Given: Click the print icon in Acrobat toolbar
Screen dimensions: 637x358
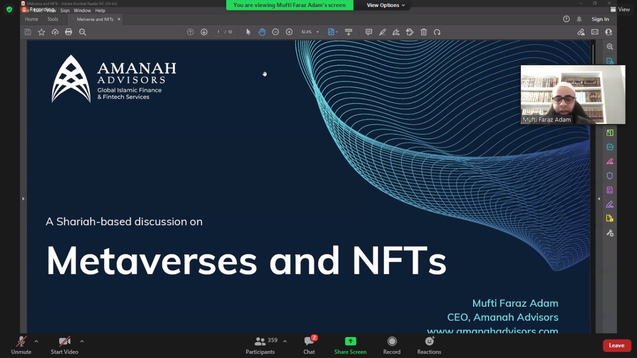Looking at the screenshot, I should click(x=69, y=32).
